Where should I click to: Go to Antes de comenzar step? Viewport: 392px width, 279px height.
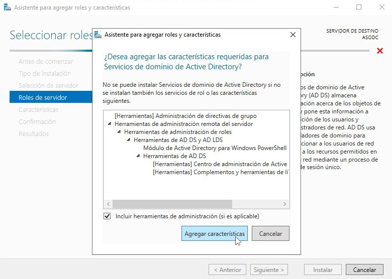click(x=46, y=61)
